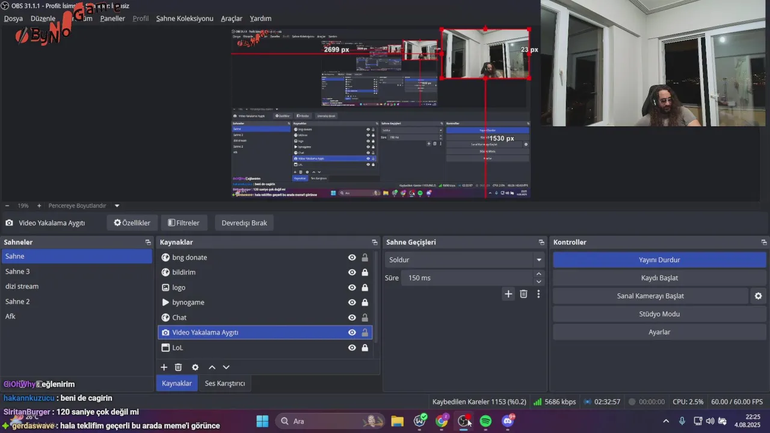Select the Afk scene
The height and width of the screenshot is (433, 770).
pos(76,316)
